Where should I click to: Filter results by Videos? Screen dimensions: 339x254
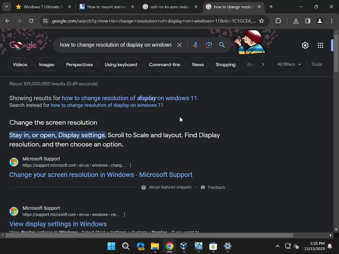[x=20, y=64]
